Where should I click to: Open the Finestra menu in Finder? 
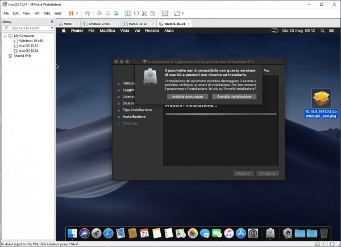point(152,30)
